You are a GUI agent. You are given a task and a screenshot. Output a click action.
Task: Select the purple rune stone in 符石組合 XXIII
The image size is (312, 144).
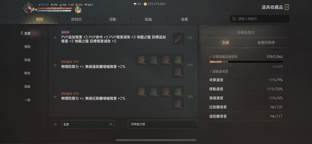[x=178, y=104]
